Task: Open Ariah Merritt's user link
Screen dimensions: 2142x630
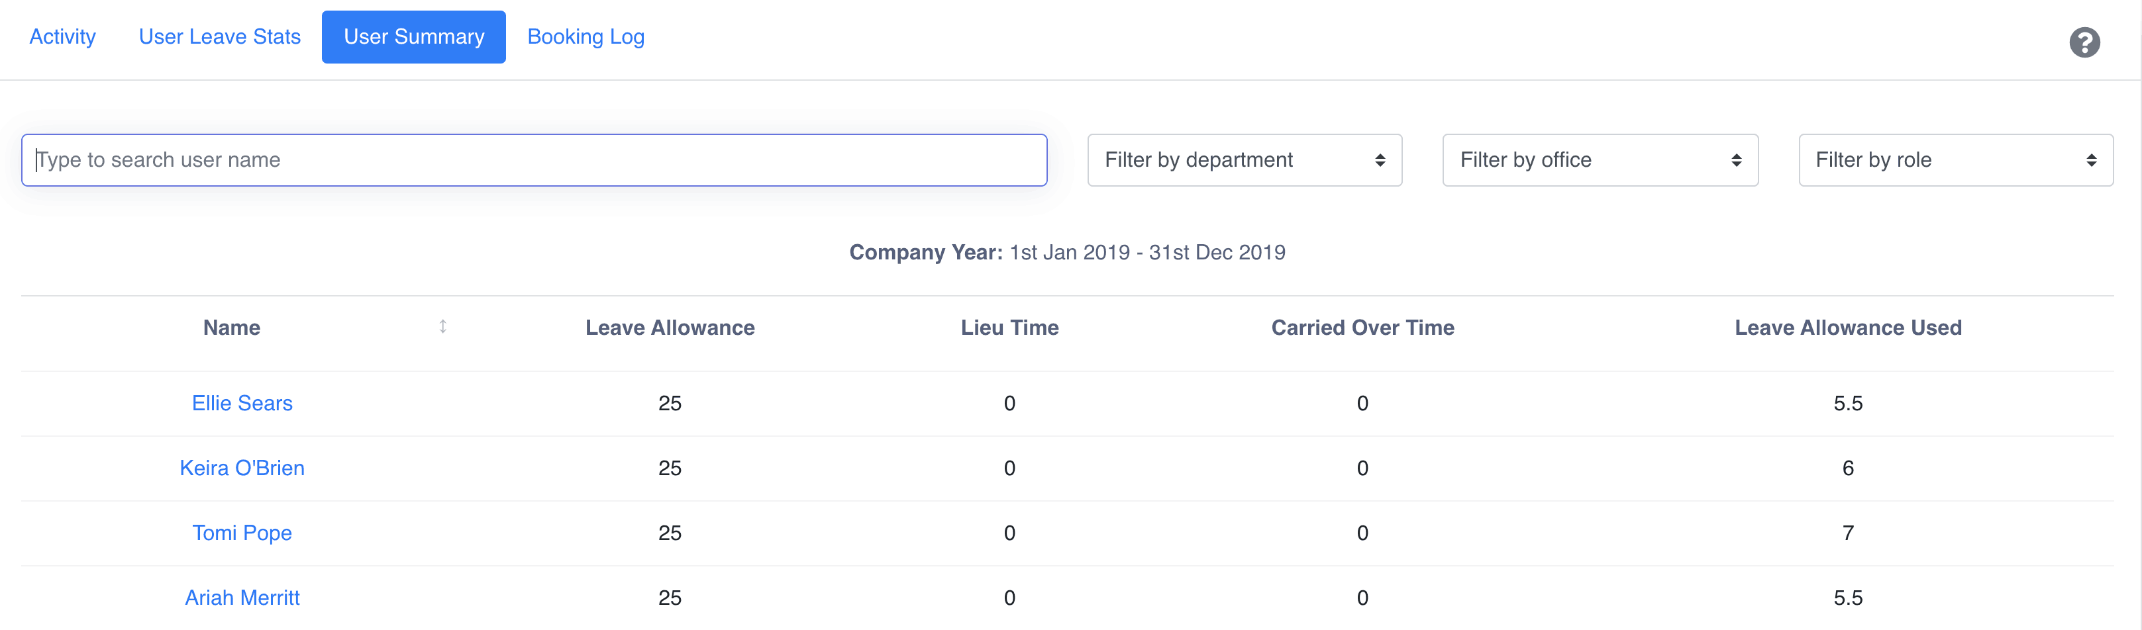Action: pos(242,598)
